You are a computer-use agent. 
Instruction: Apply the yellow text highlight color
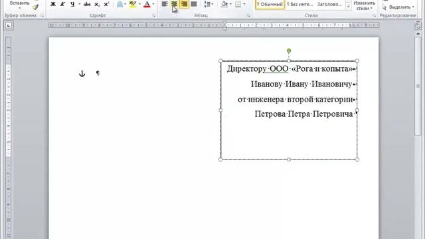point(133,4)
